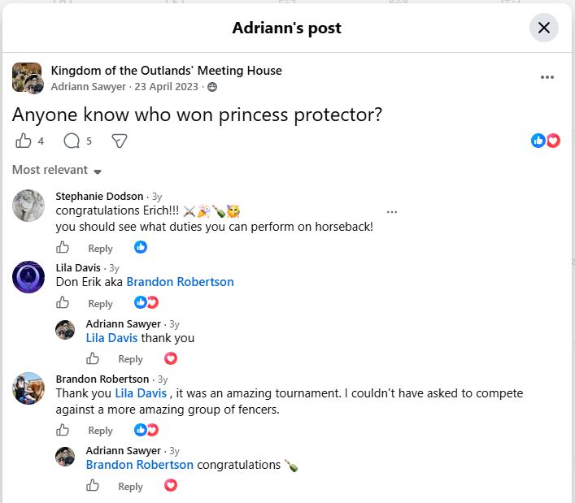The width and height of the screenshot is (575, 503).
Task: Close Adriann's post dialog
Action: coord(544,28)
